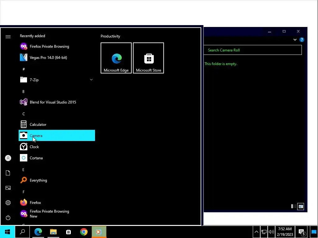This screenshot has height=238, width=318.
Task: Launch Vegas Pro 14.0 (64-bit)
Action: coord(57,57)
